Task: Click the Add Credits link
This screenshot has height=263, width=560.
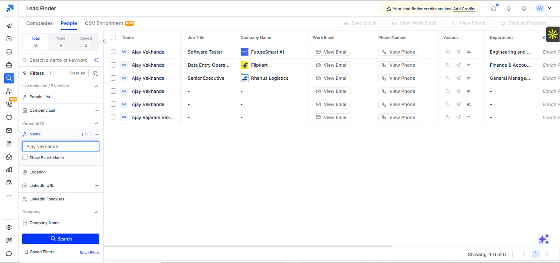Action: pyautogui.click(x=464, y=9)
